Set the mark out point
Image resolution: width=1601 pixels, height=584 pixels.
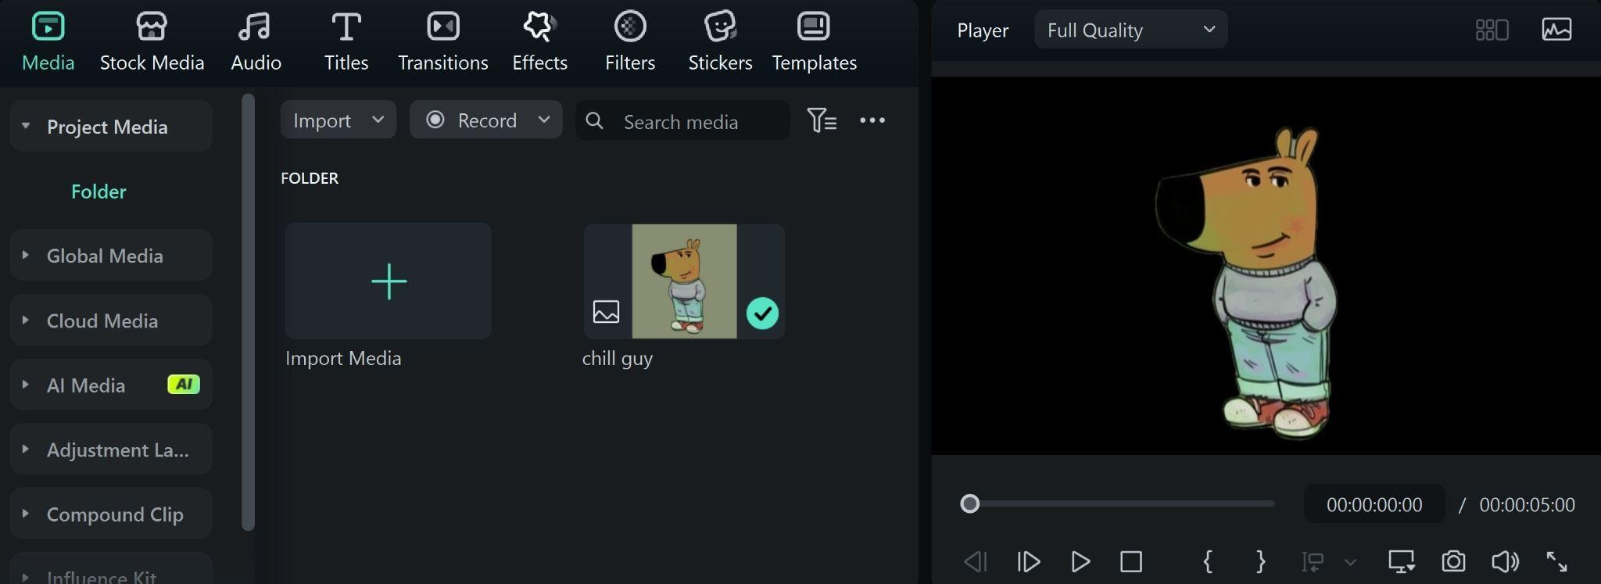[x=1260, y=561]
